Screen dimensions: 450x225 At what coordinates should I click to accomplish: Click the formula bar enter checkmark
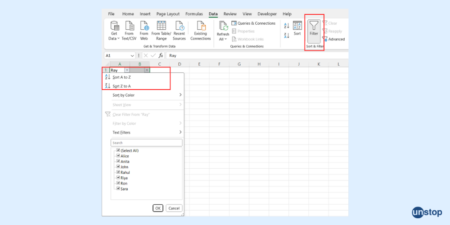click(153, 56)
